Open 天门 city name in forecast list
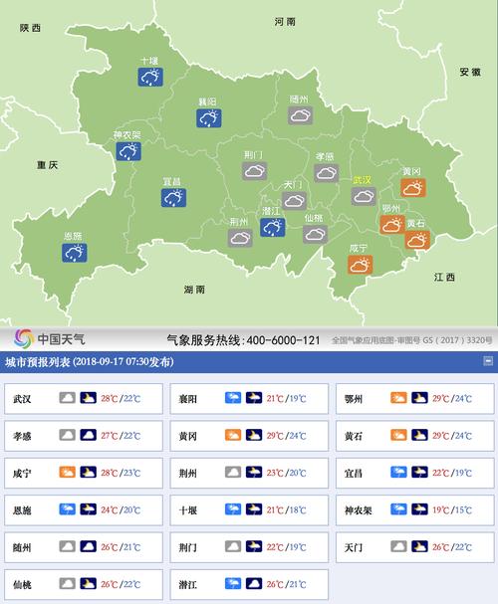Screen dimensions: 498x604 point(354,547)
